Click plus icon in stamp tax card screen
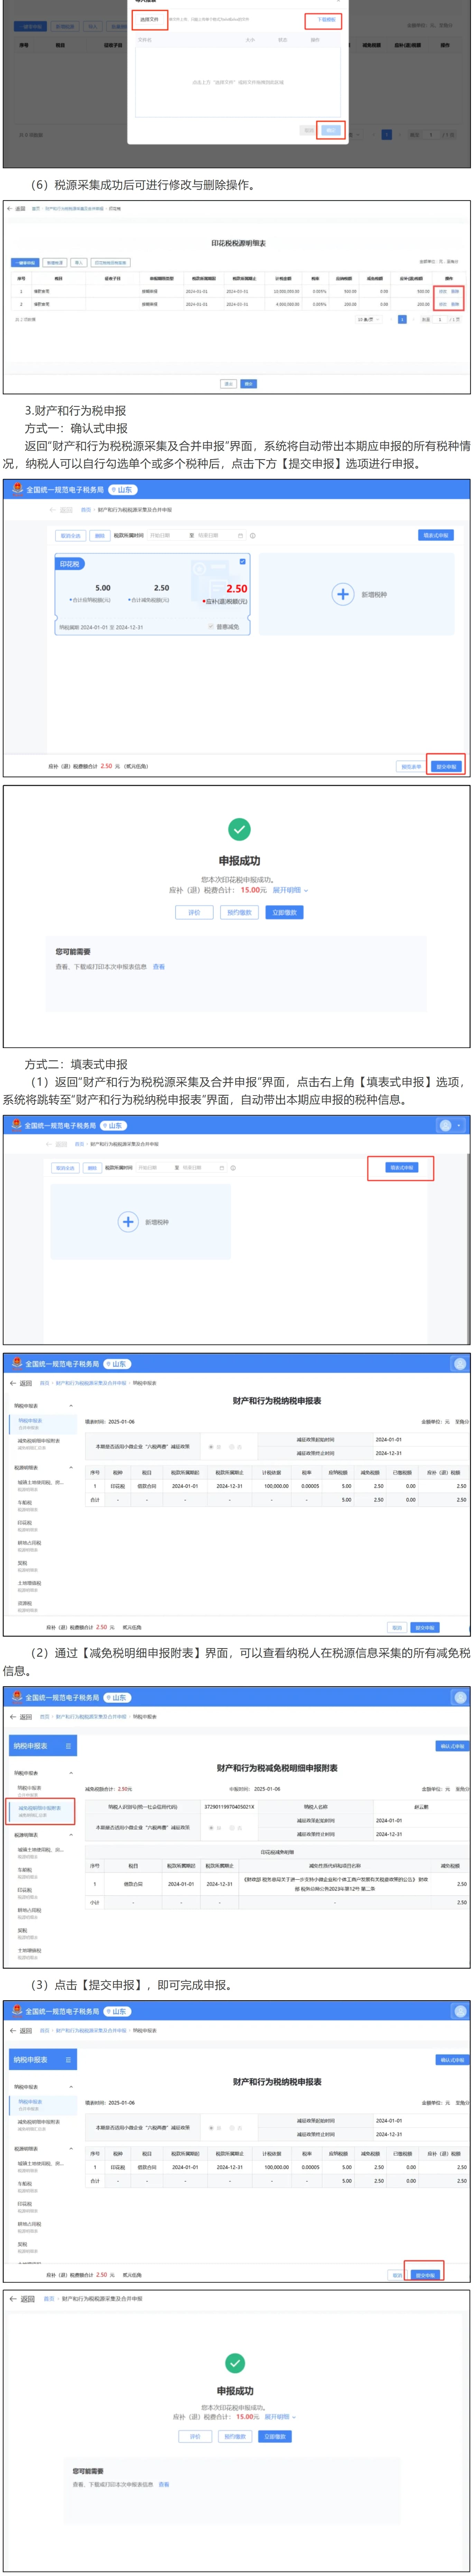 pyautogui.click(x=342, y=594)
